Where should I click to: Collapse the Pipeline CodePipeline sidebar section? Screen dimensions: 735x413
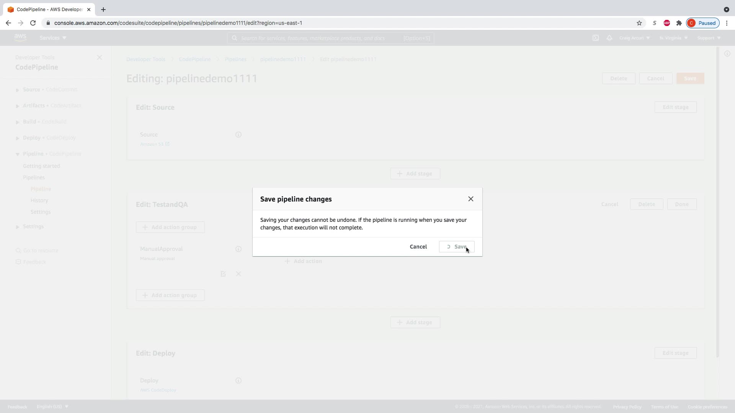[18, 154]
